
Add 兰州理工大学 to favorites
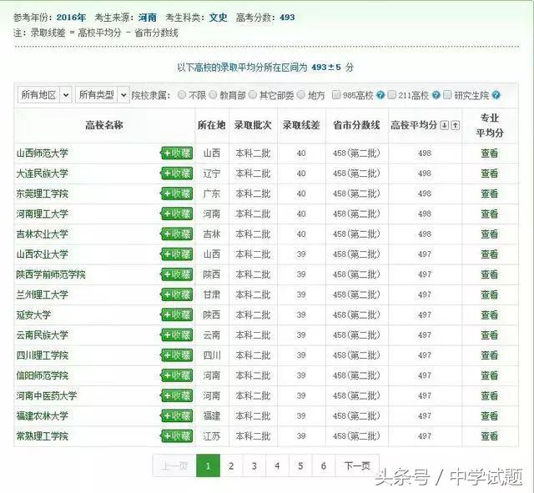tap(177, 294)
